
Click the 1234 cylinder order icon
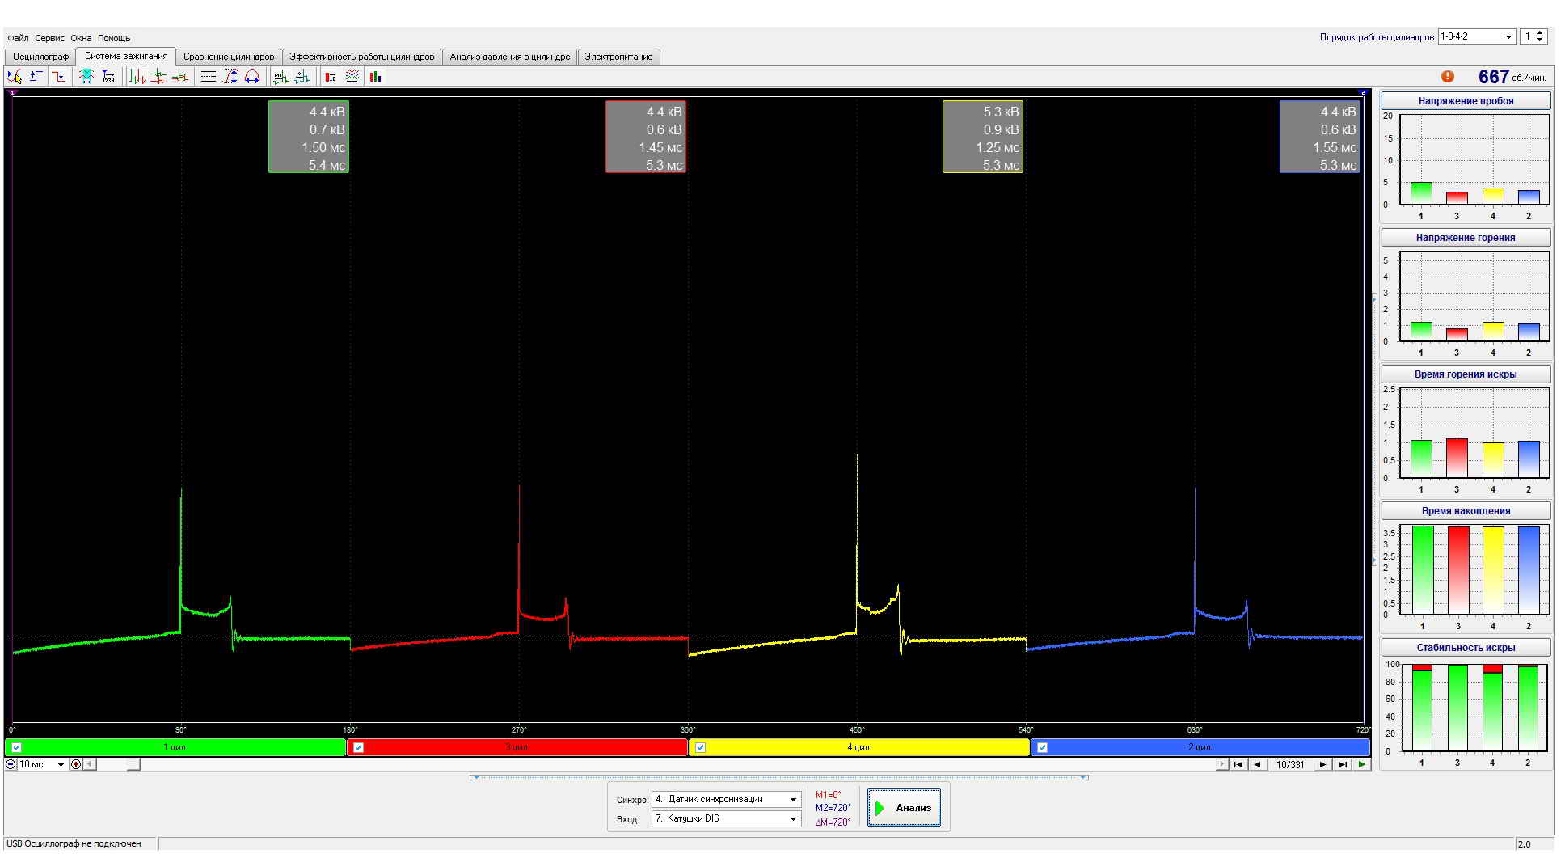(108, 77)
